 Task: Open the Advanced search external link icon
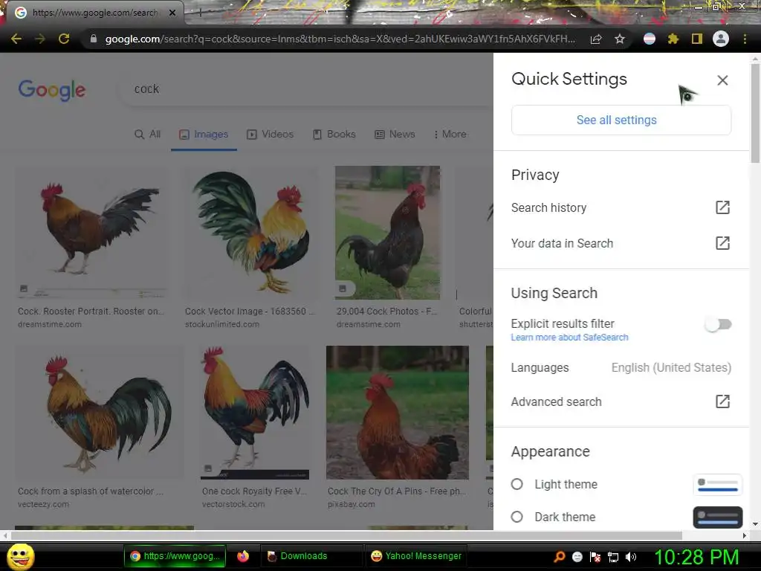coord(722,401)
